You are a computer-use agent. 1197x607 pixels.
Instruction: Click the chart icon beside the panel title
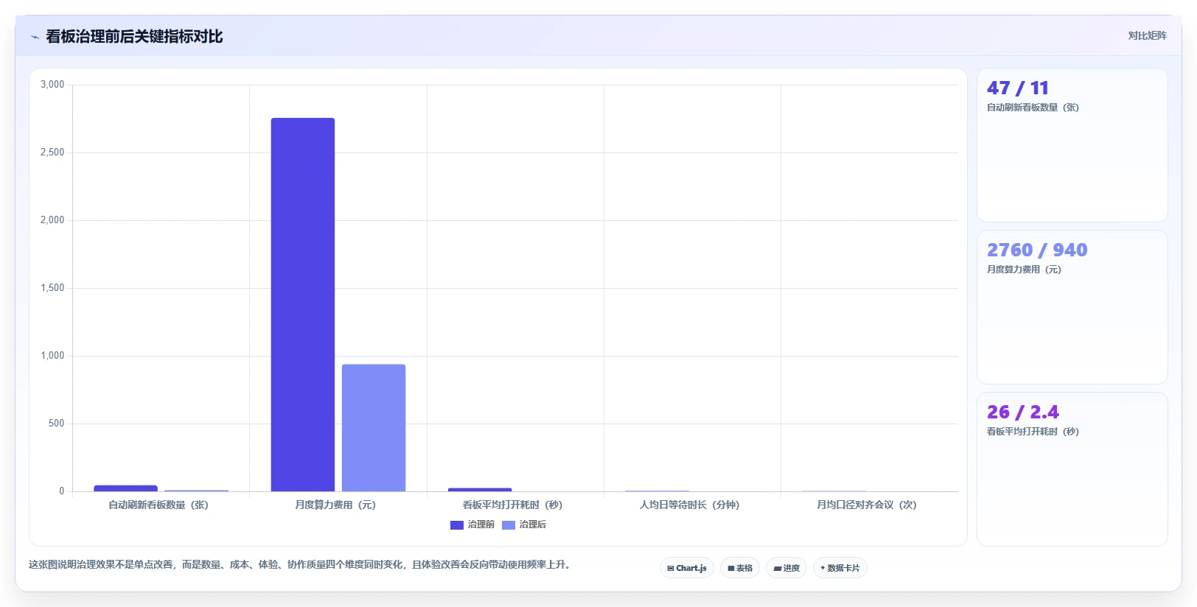tap(35, 37)
